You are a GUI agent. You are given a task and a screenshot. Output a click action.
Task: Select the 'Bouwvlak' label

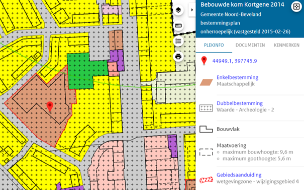(x=228, y=129)
